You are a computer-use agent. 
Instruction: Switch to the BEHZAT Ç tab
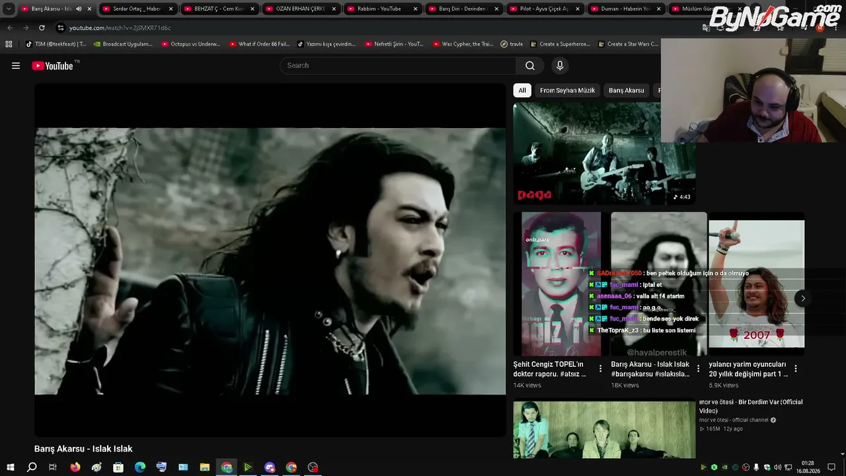click(x=219, y=9)
